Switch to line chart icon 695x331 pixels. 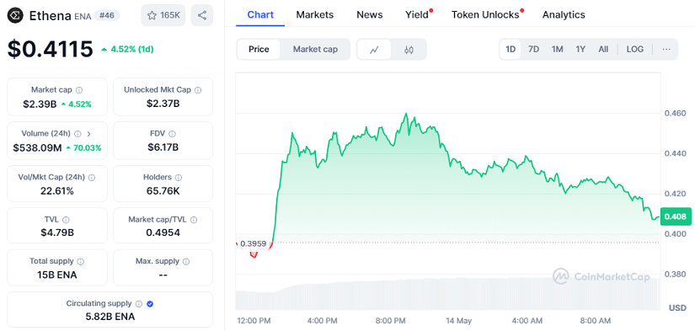tap(374, 49)
